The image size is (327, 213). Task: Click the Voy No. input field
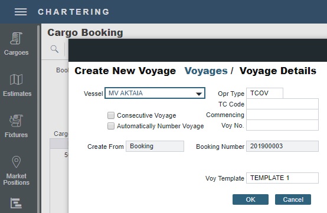282,125
